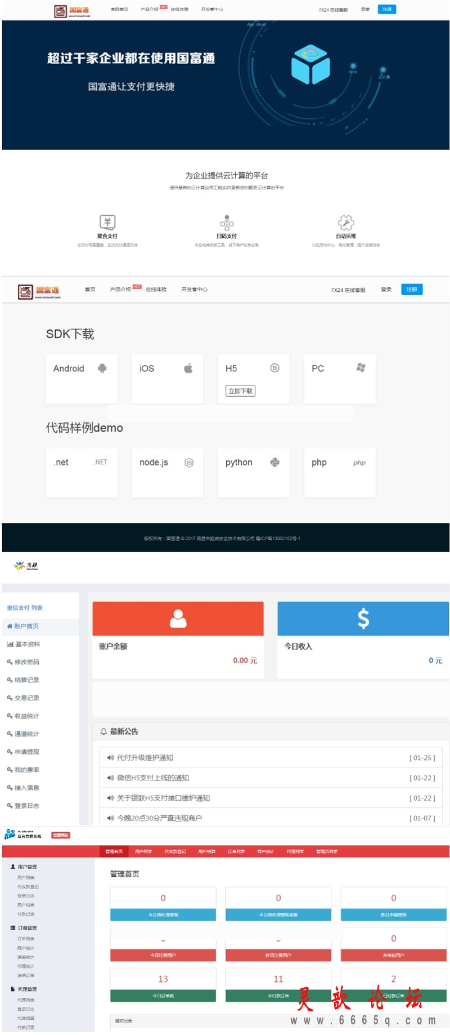Screen dimensions: 450x1035
Task: Click the 自动运维 wrench icon
Action: point(346,222)
